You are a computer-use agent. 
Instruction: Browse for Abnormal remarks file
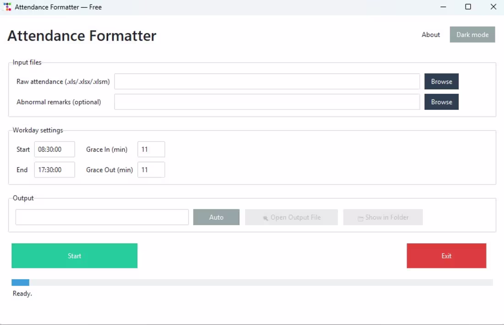441,102
